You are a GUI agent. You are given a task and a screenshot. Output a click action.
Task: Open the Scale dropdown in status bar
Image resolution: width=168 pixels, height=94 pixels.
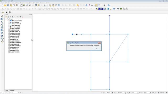coord(123,93)
